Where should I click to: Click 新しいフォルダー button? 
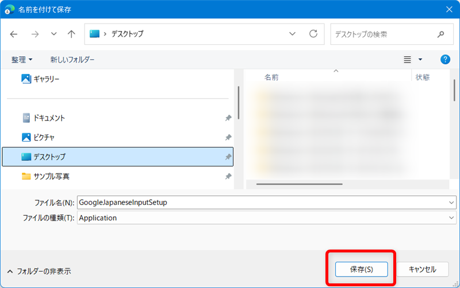pos(72,60)
